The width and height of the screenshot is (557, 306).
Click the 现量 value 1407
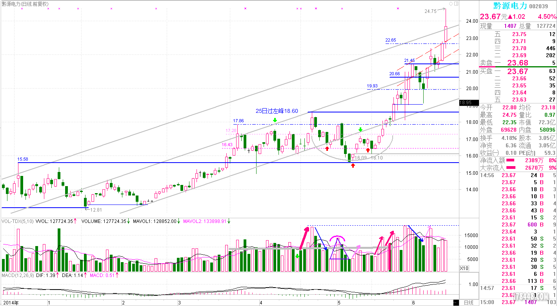pos(511,26)
